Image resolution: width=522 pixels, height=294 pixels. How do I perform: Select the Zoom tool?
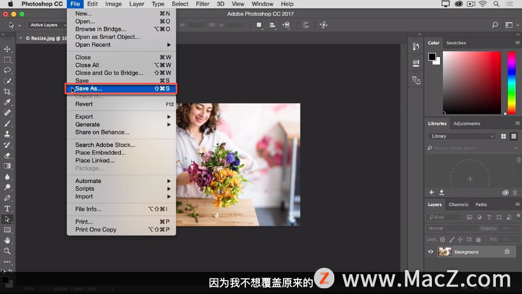(x=8, y=251)
